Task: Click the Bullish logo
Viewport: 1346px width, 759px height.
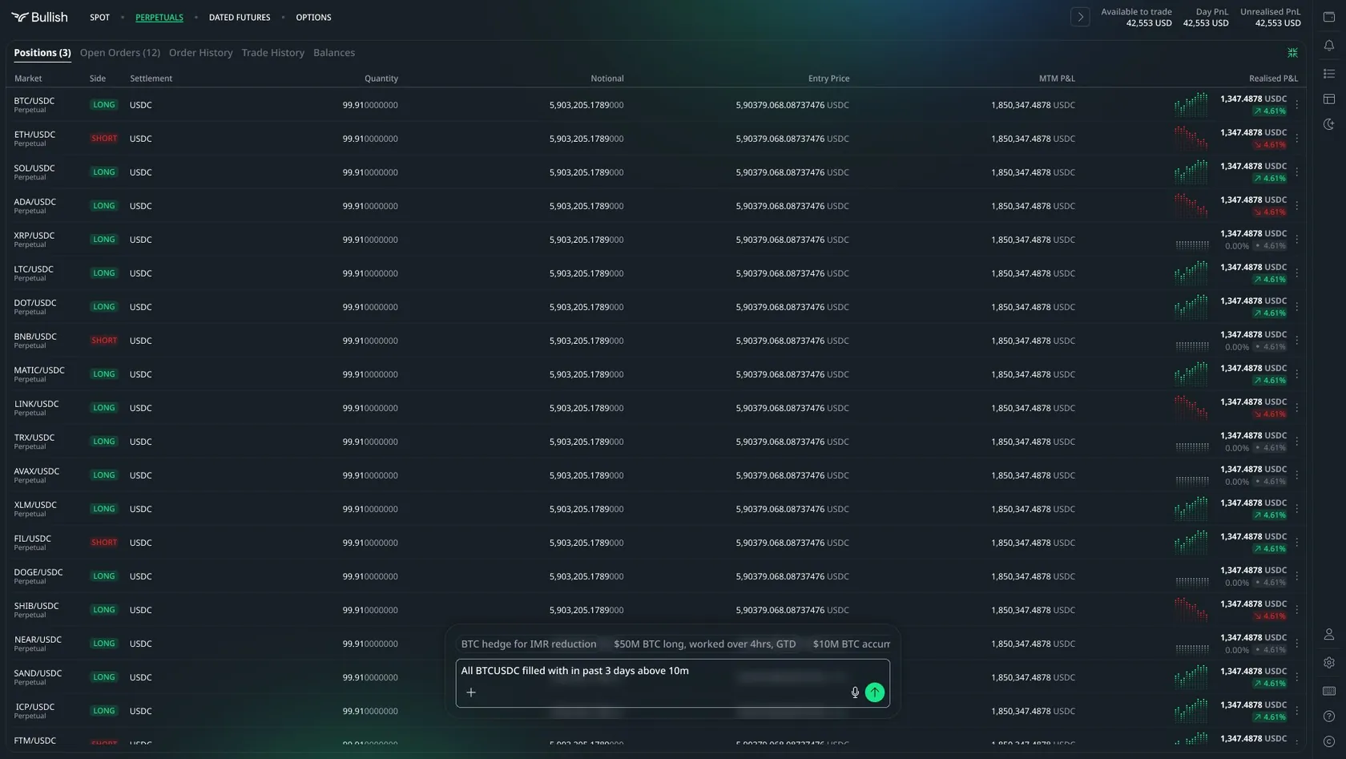Action: (39, 17)
